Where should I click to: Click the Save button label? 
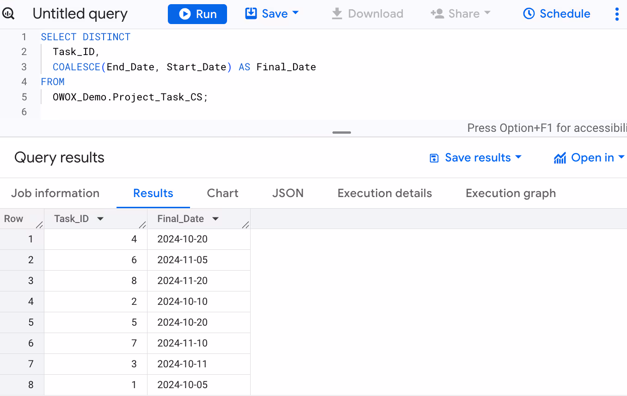pyautogui.click(x=275, y=14)
